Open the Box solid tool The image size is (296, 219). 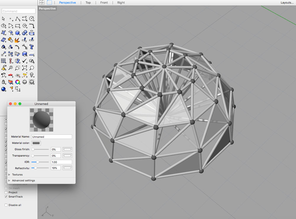[x=17, y=33]
